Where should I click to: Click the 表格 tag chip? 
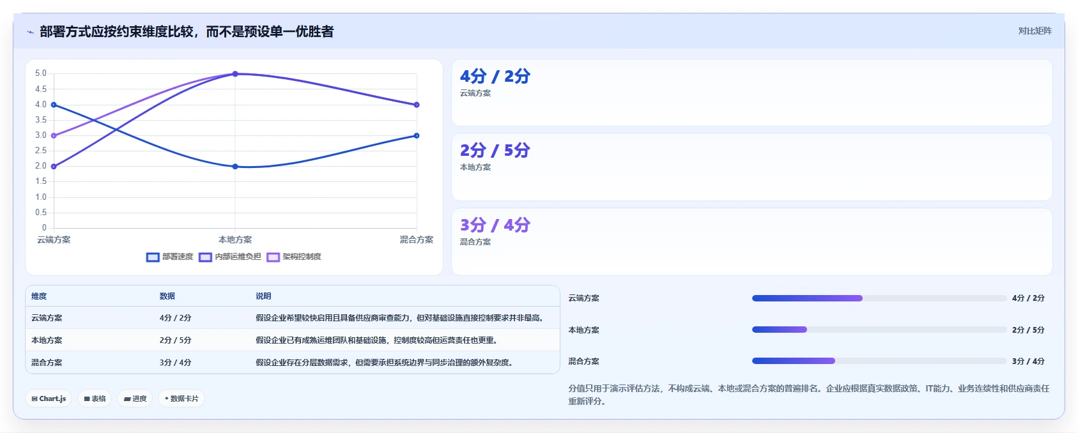95,399
